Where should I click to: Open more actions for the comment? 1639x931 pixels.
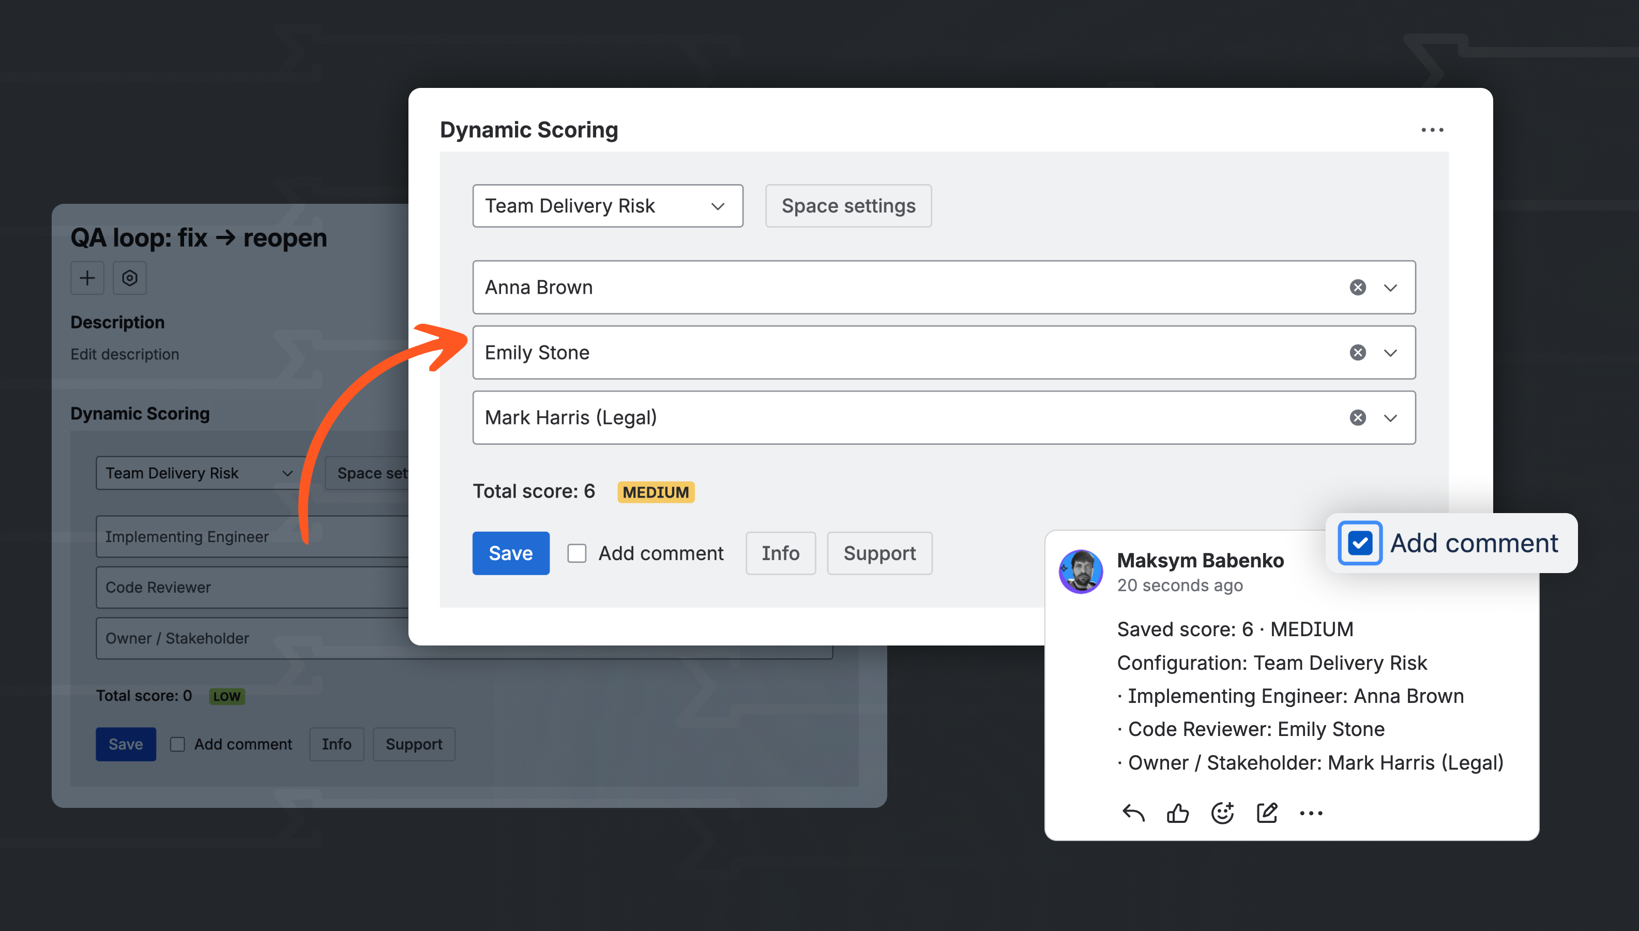click(1311, 813)
